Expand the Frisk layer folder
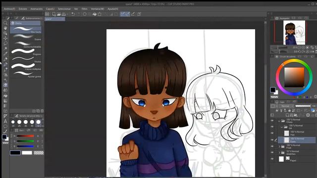 279,146
